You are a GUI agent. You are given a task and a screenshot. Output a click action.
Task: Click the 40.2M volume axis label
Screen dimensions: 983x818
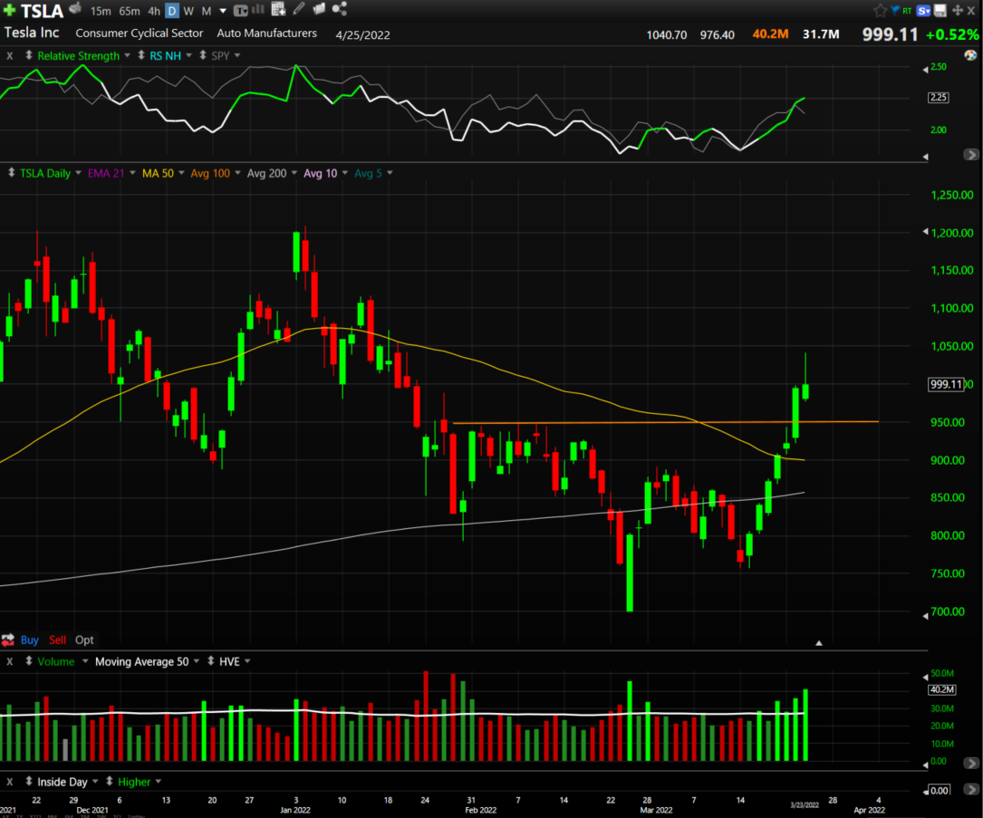[941, 689]
